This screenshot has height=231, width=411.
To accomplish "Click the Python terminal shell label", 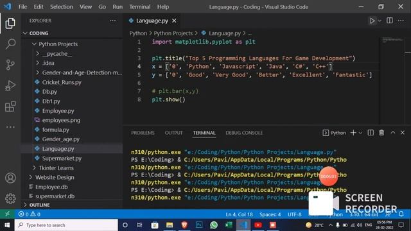I will [334, 133].
